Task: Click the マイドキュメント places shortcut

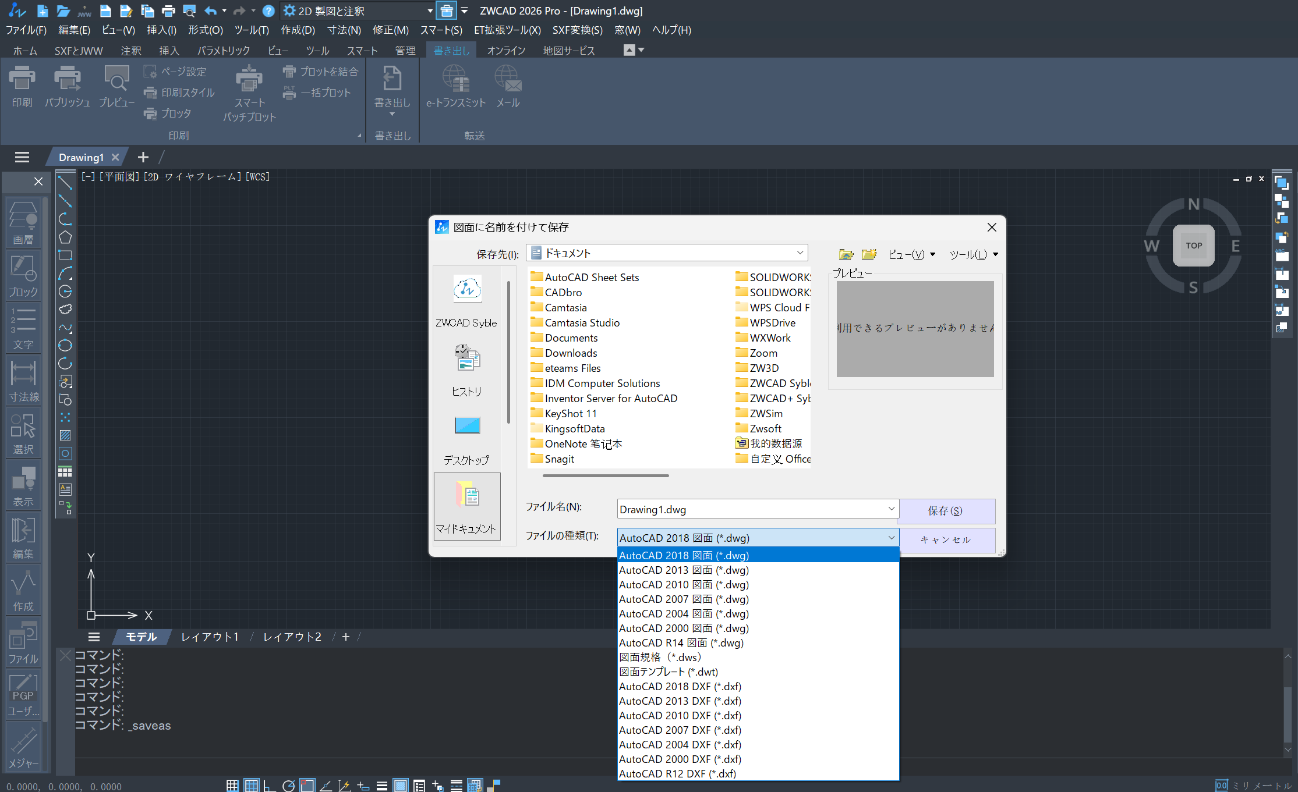Action: pyautogui.click(x=466, y=506)
